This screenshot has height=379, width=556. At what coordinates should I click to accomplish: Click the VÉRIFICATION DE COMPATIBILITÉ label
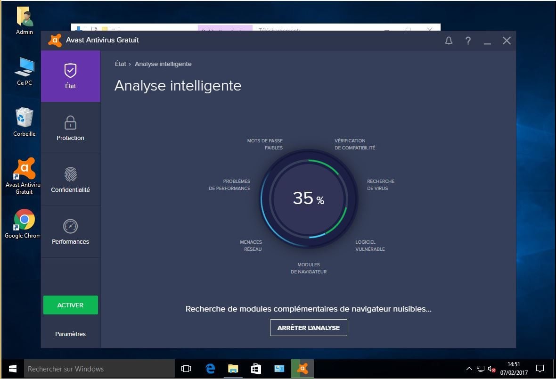pyautogui.click(x=355, y=144)
